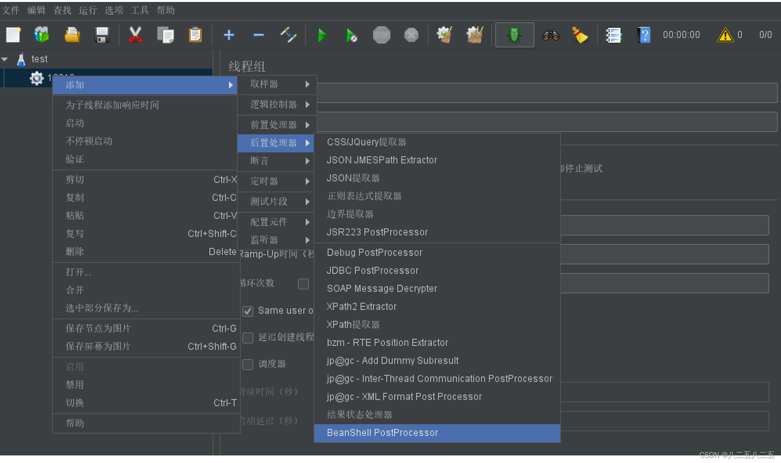This screenshot has height=463, width=781.
Task: Click the broom Reset Search icon
Action: [580, 35]
